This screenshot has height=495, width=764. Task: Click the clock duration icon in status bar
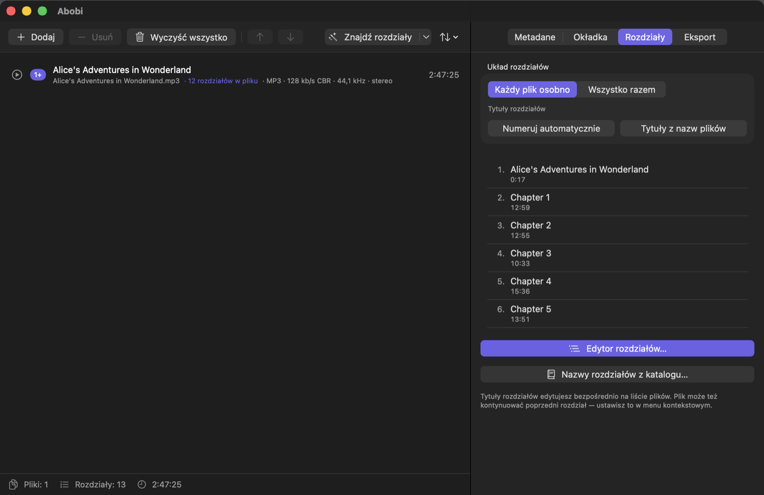pos(142,484)
